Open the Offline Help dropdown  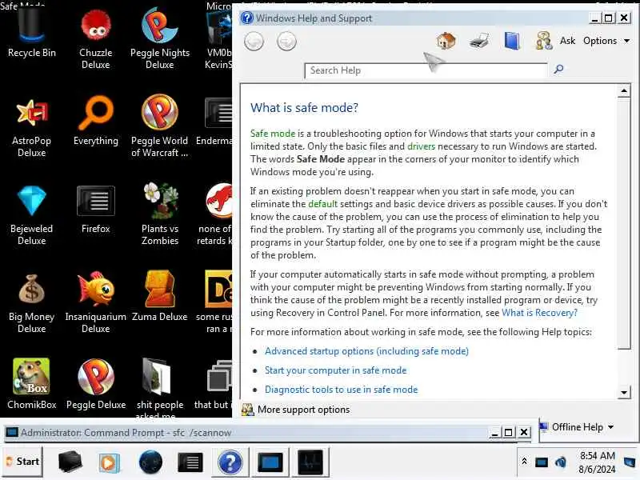coord(577,427)
